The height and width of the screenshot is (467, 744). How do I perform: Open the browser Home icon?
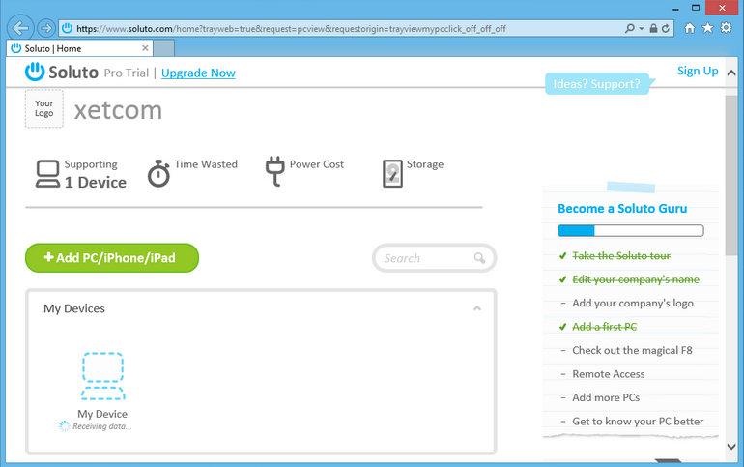690,28
